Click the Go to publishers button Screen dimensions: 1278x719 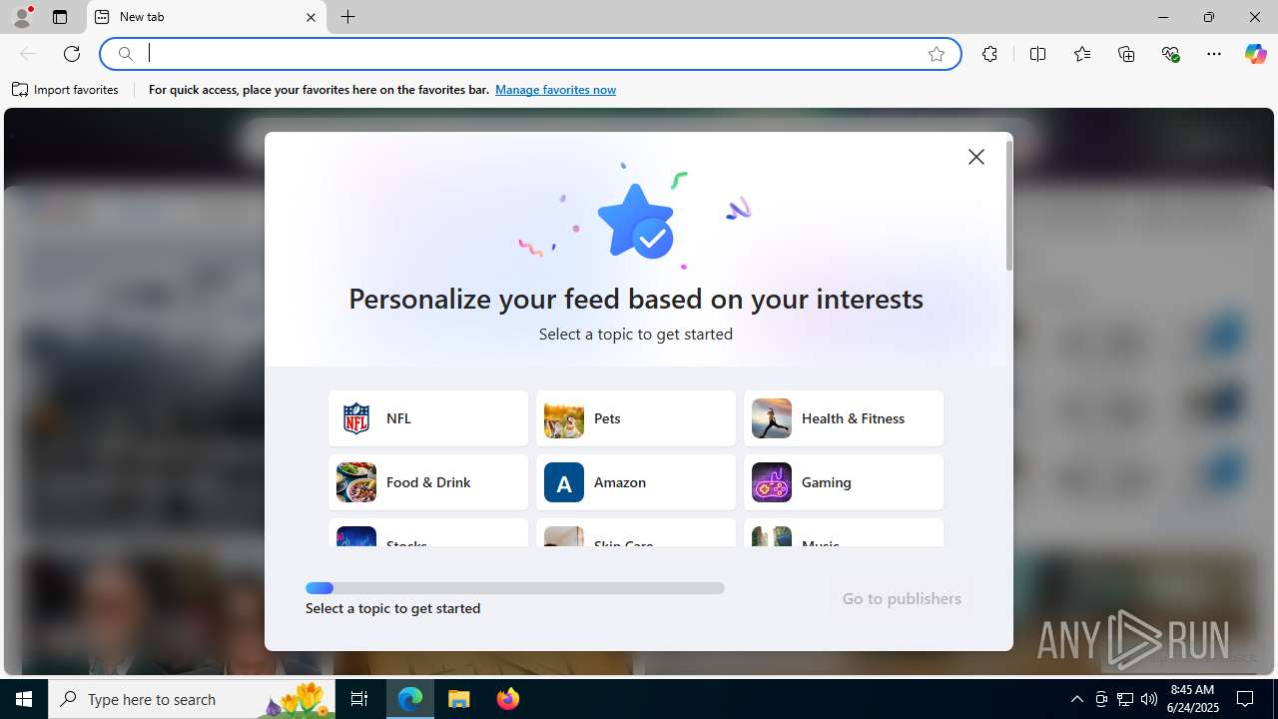tap(902, 598)
